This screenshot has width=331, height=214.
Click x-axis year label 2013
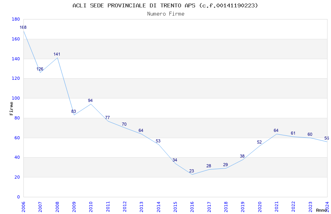click(142, 207)
